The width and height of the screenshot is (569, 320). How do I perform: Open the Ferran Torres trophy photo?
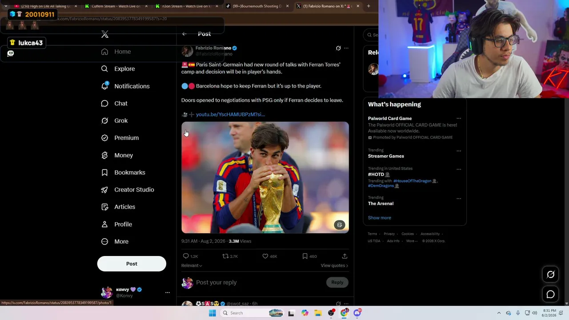pyautogui.click(x=265, y=177)
